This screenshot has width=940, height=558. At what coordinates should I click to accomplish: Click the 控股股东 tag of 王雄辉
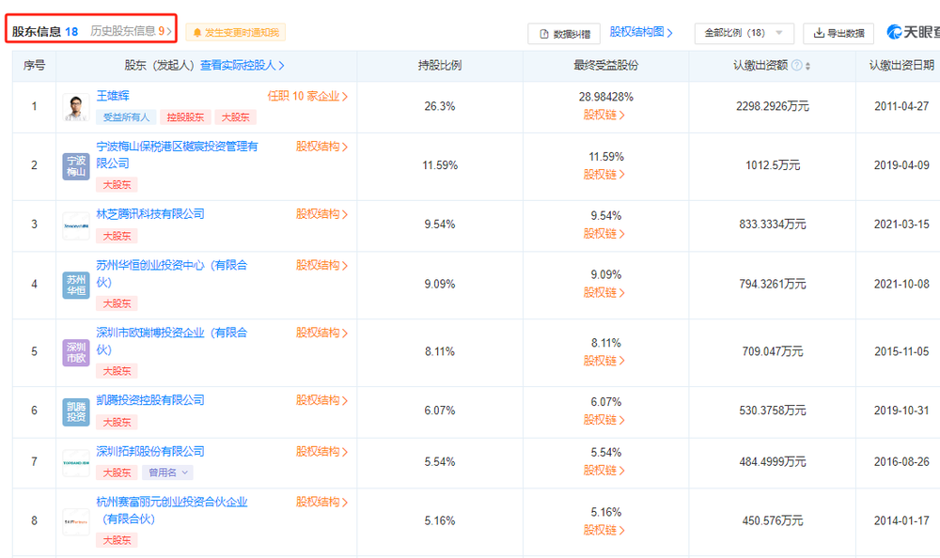click(x=185, y=116)
